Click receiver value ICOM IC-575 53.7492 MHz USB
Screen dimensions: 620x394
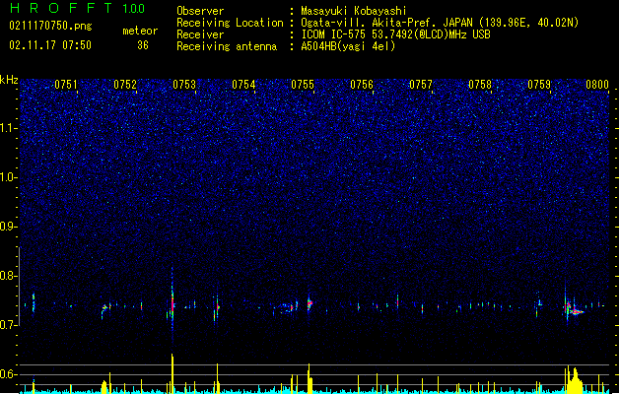395,34
